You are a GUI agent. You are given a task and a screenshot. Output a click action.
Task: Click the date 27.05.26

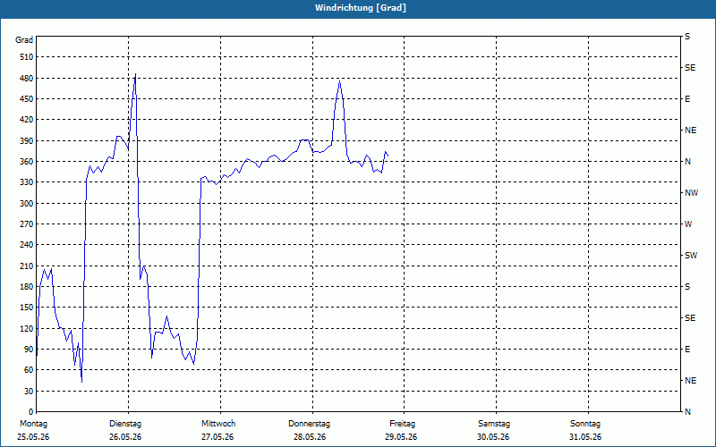point(217,437)
